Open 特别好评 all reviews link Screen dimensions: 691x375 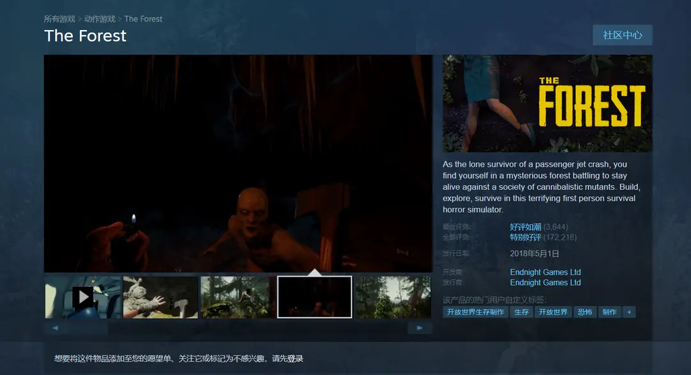(525, 238)
